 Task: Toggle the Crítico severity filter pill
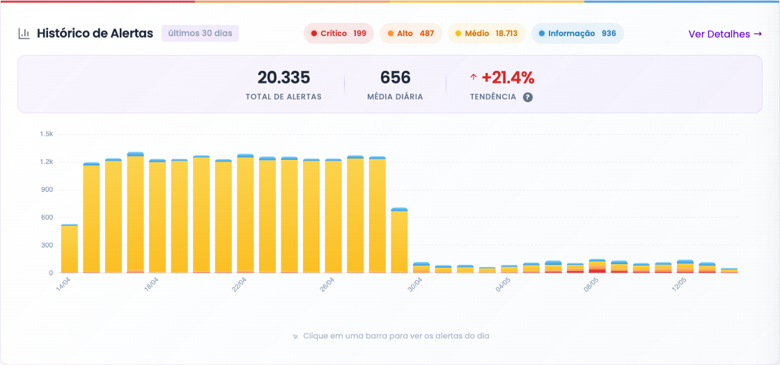pos(338,34)
